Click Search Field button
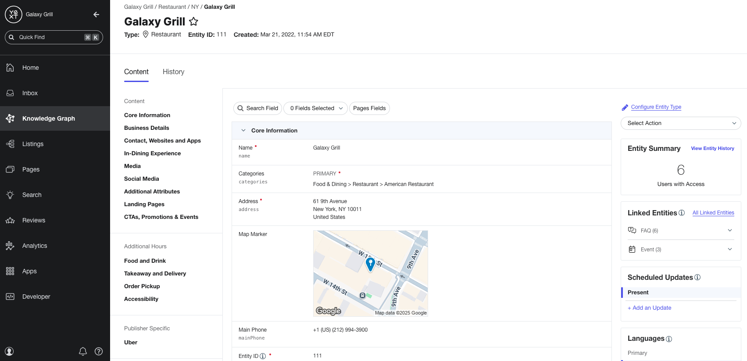This screenshot has height=361, width=747. 257,108
